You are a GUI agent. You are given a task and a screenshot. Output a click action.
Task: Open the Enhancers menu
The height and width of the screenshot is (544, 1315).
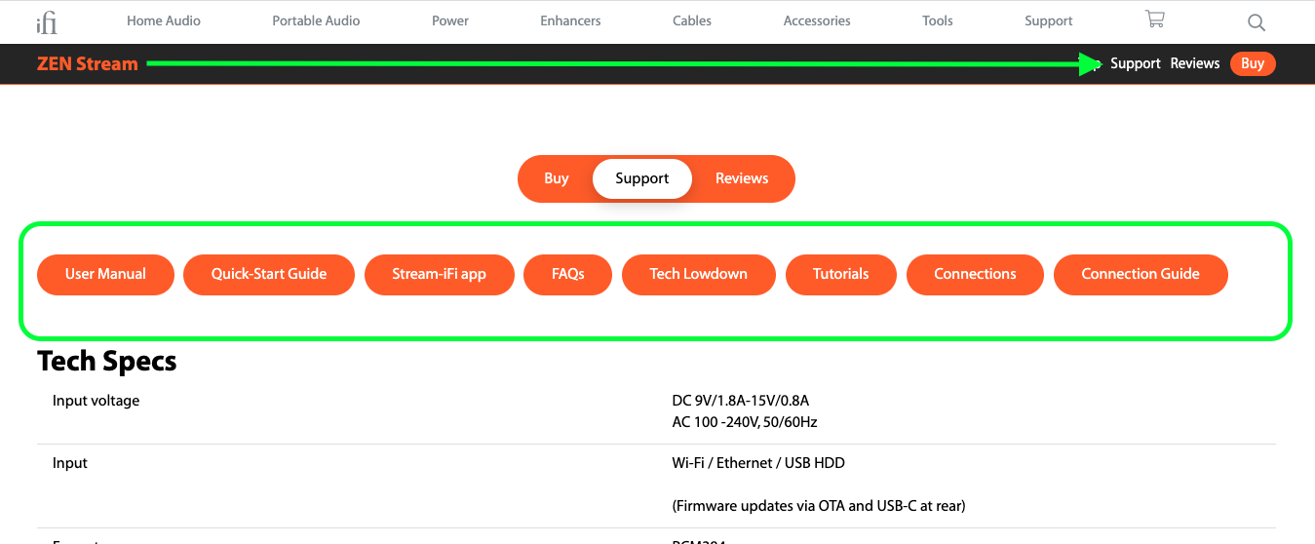pos(570,20)
